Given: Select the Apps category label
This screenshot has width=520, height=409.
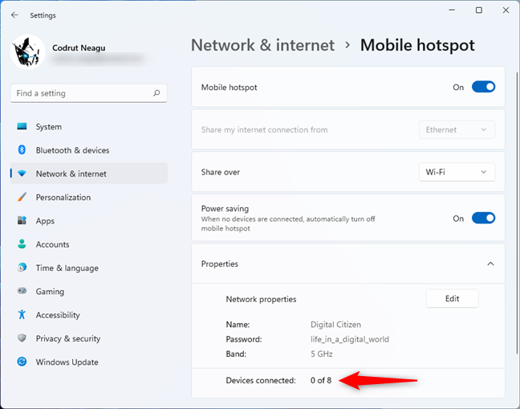Looking at the screenshot, I should click(45, 221).
